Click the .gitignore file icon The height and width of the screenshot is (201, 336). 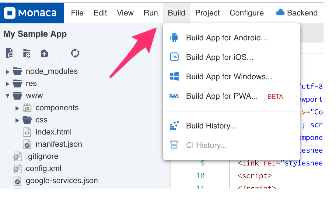click(x=17, y=157)
